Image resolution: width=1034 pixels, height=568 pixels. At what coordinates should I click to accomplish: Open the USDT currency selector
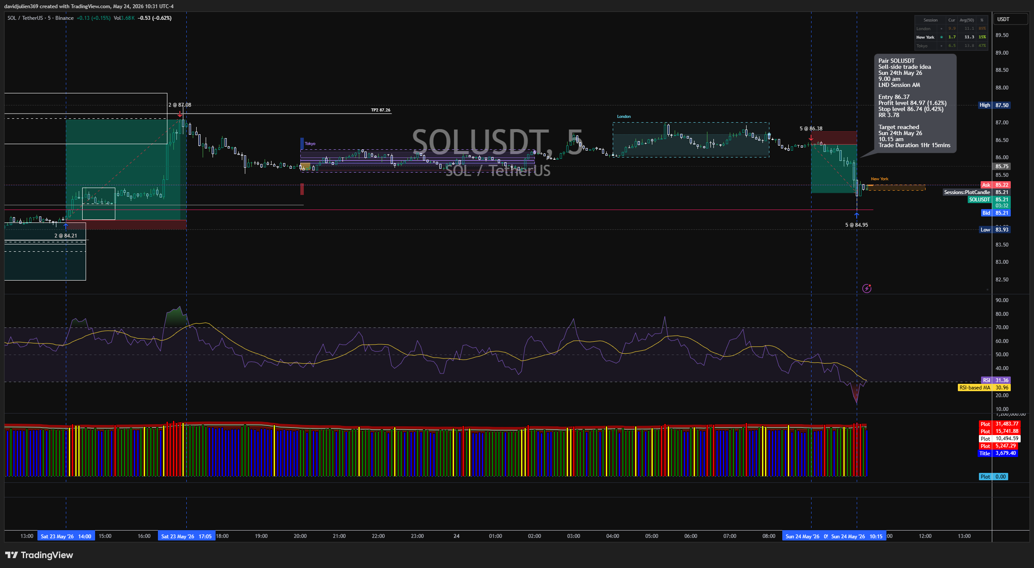[1010, 19]
